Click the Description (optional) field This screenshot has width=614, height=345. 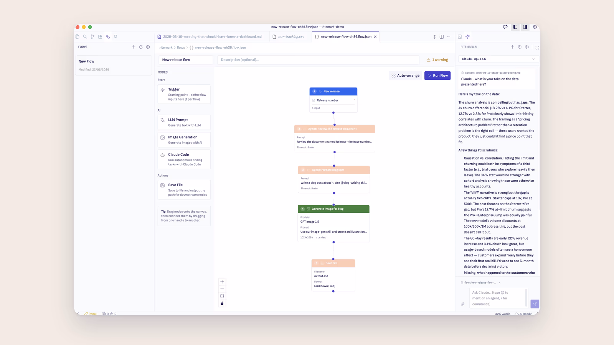(x=318, y=60)
